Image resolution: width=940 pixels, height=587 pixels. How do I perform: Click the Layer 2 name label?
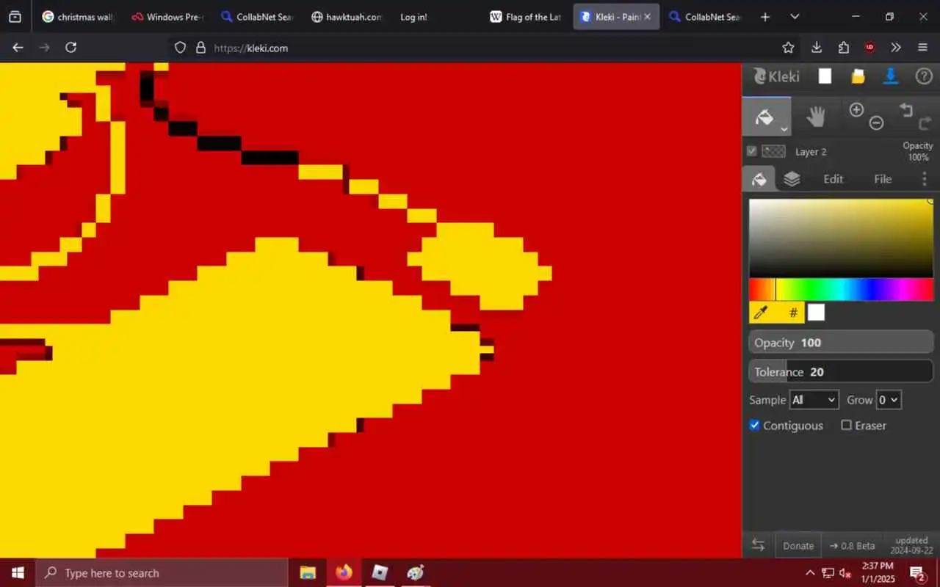811,152
